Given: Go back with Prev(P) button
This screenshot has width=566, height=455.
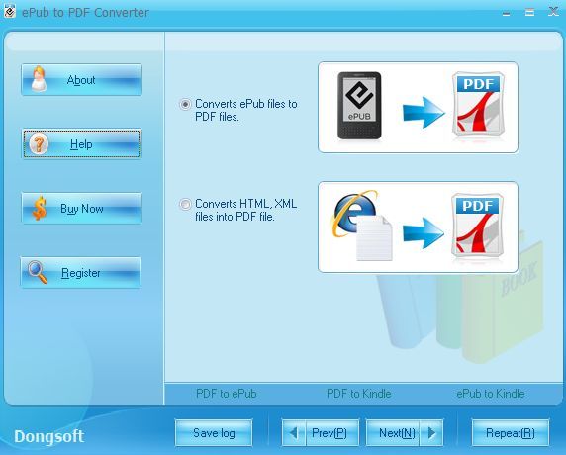Looking at the screenshot, I should point(321,432).
